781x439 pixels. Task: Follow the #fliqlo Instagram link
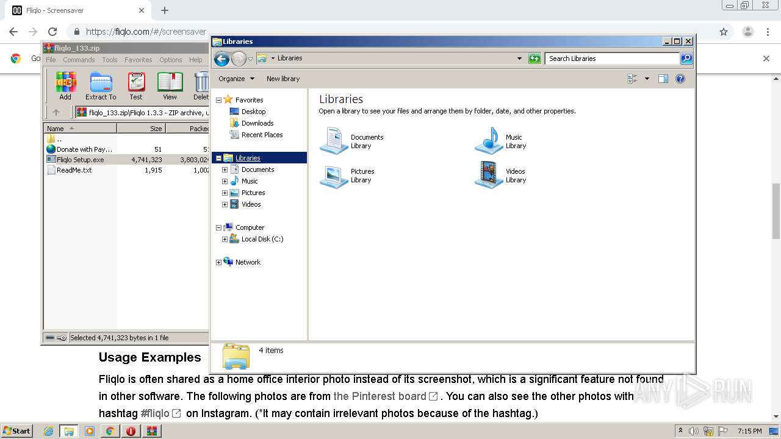(160, 413)
